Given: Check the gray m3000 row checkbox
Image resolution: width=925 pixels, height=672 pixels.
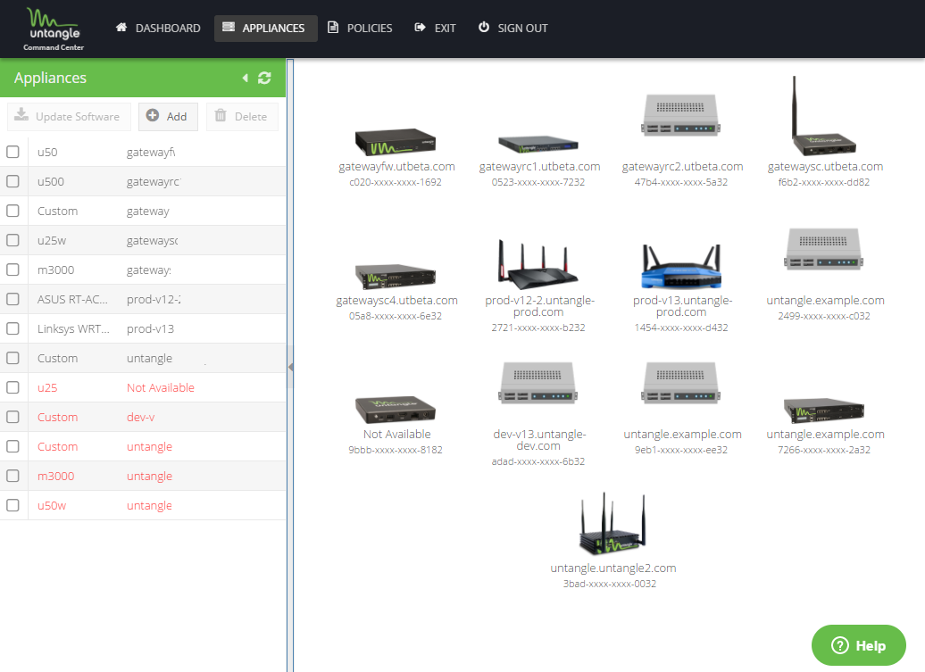Looking at the screenshot, I should point(13,270).
